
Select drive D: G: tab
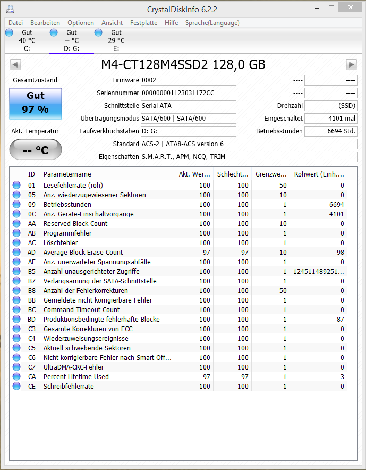click(72, 40)
